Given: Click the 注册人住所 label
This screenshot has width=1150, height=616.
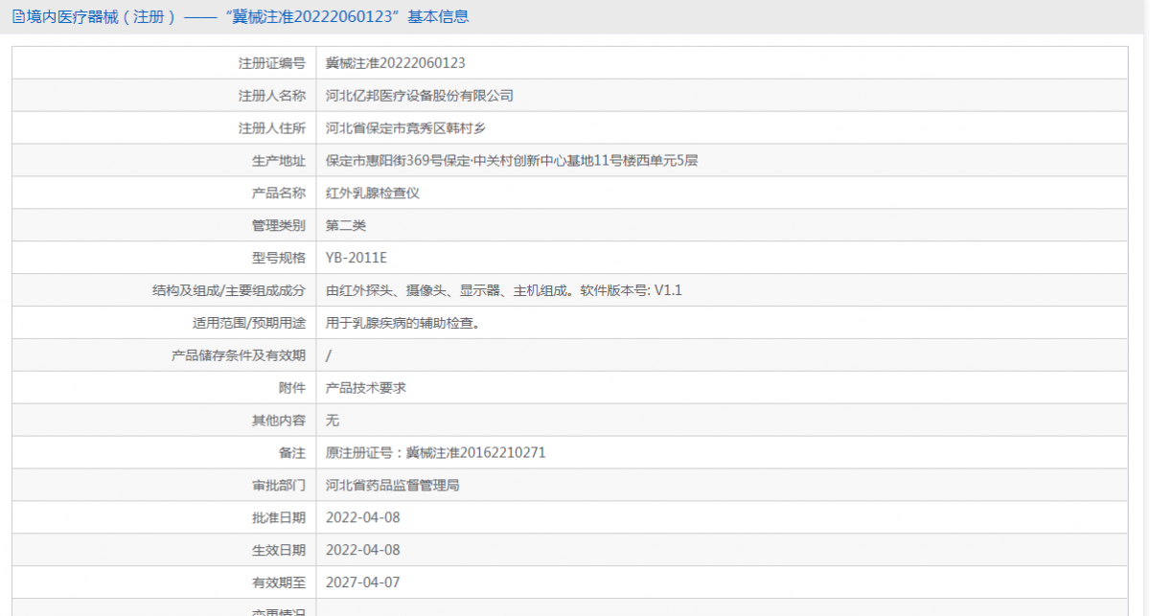Looking at the screenshot, I should [x=272, y=128].
